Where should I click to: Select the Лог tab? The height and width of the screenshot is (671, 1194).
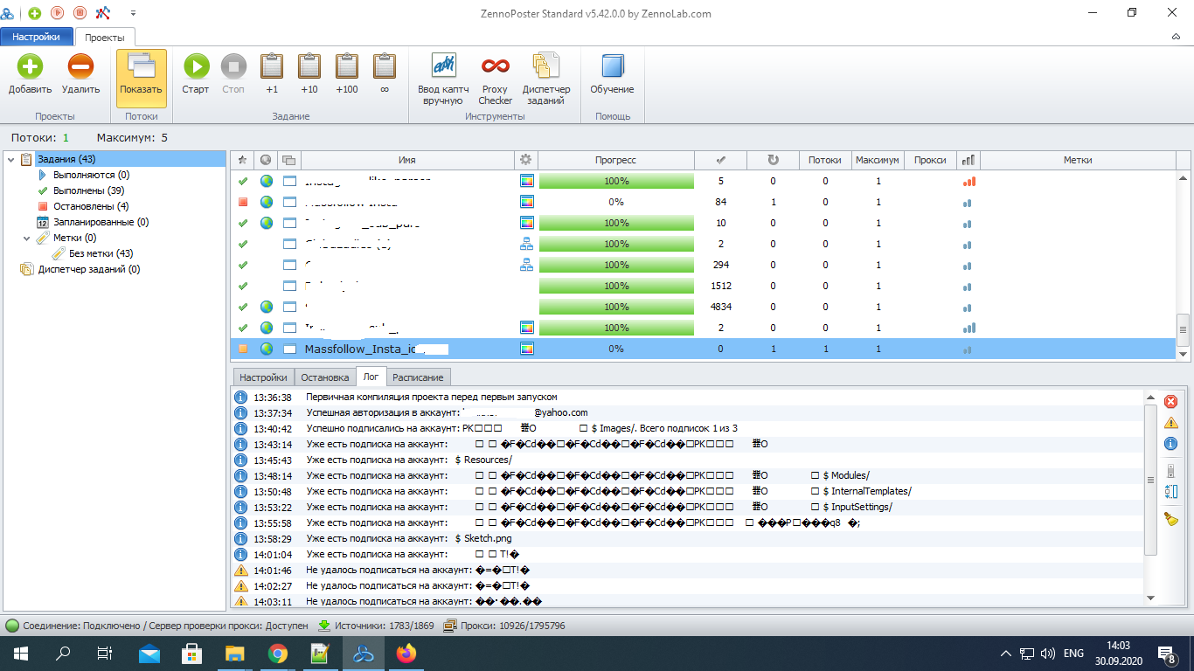pyautogui.click(x=371, y=377)
